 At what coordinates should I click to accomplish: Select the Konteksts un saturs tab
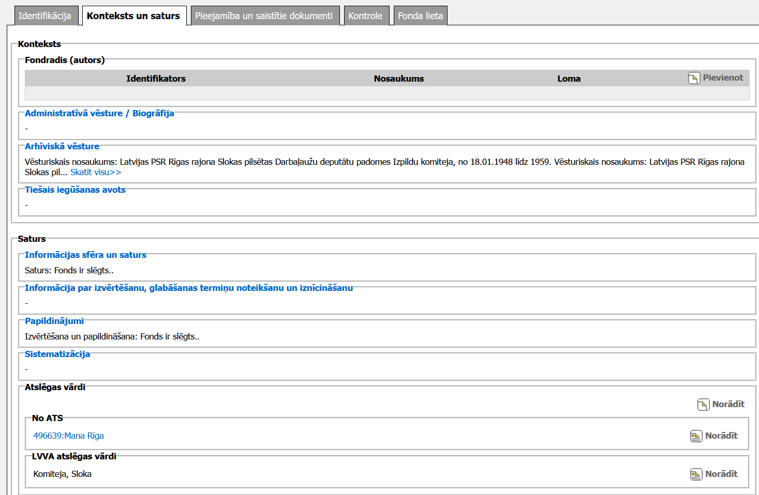(x=133, y=16)
